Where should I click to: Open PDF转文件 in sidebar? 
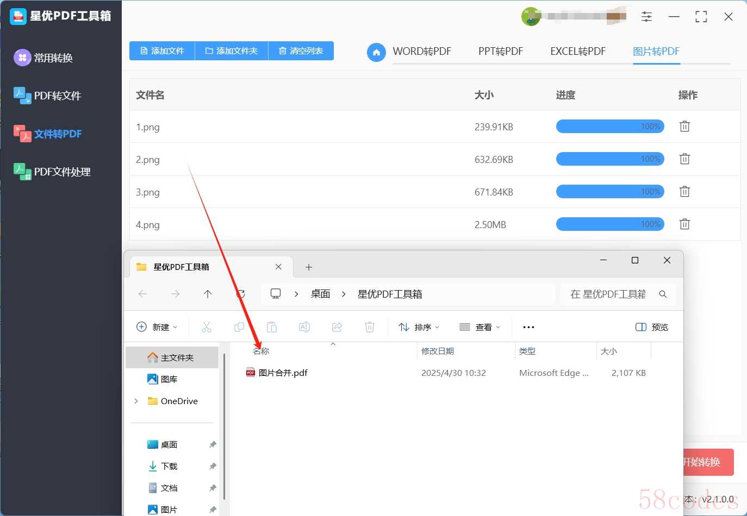click(x=47, y=96)
